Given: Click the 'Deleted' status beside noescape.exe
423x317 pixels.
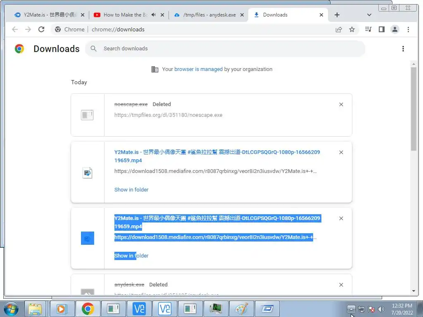Looking at the screenshot, I should [162, 104].
